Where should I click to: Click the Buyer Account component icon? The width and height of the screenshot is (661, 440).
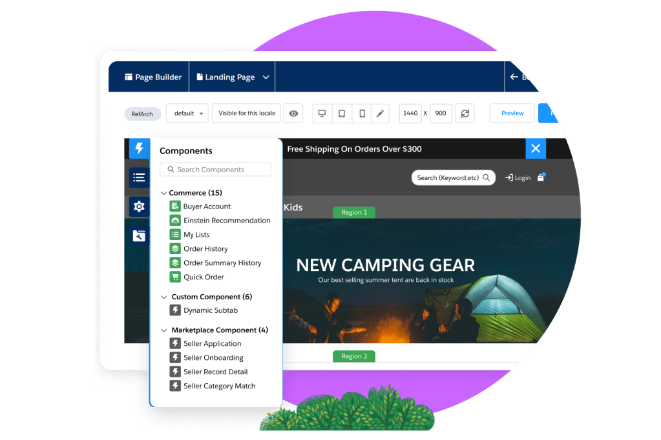coord(175,206)
